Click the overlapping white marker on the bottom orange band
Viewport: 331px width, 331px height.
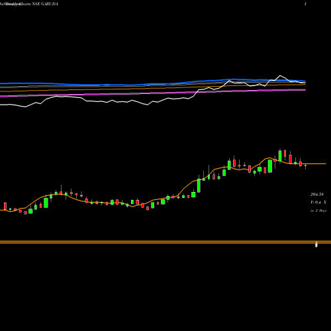pos(316,244)
